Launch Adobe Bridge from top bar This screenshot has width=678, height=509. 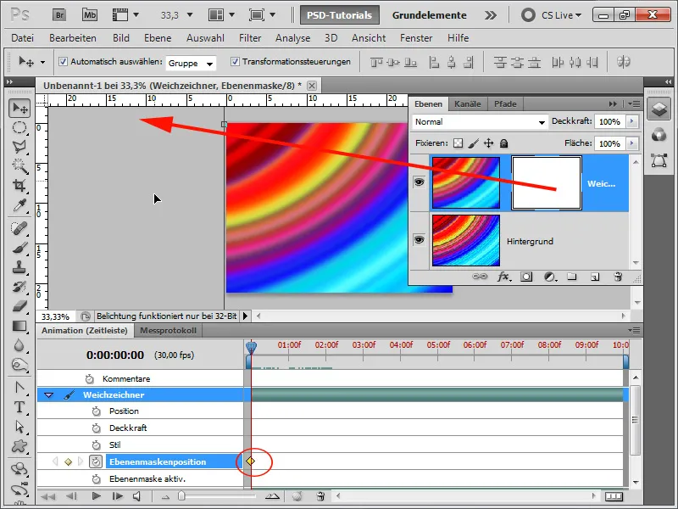pyautogui.click(x=59, y=15)
